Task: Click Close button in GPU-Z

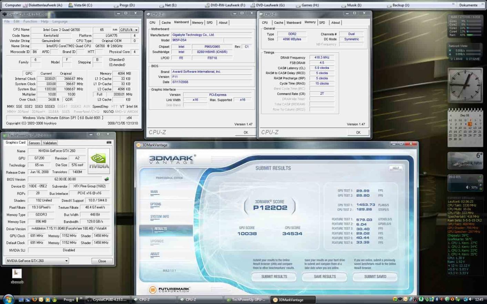Action: click(x=102, y=261)
